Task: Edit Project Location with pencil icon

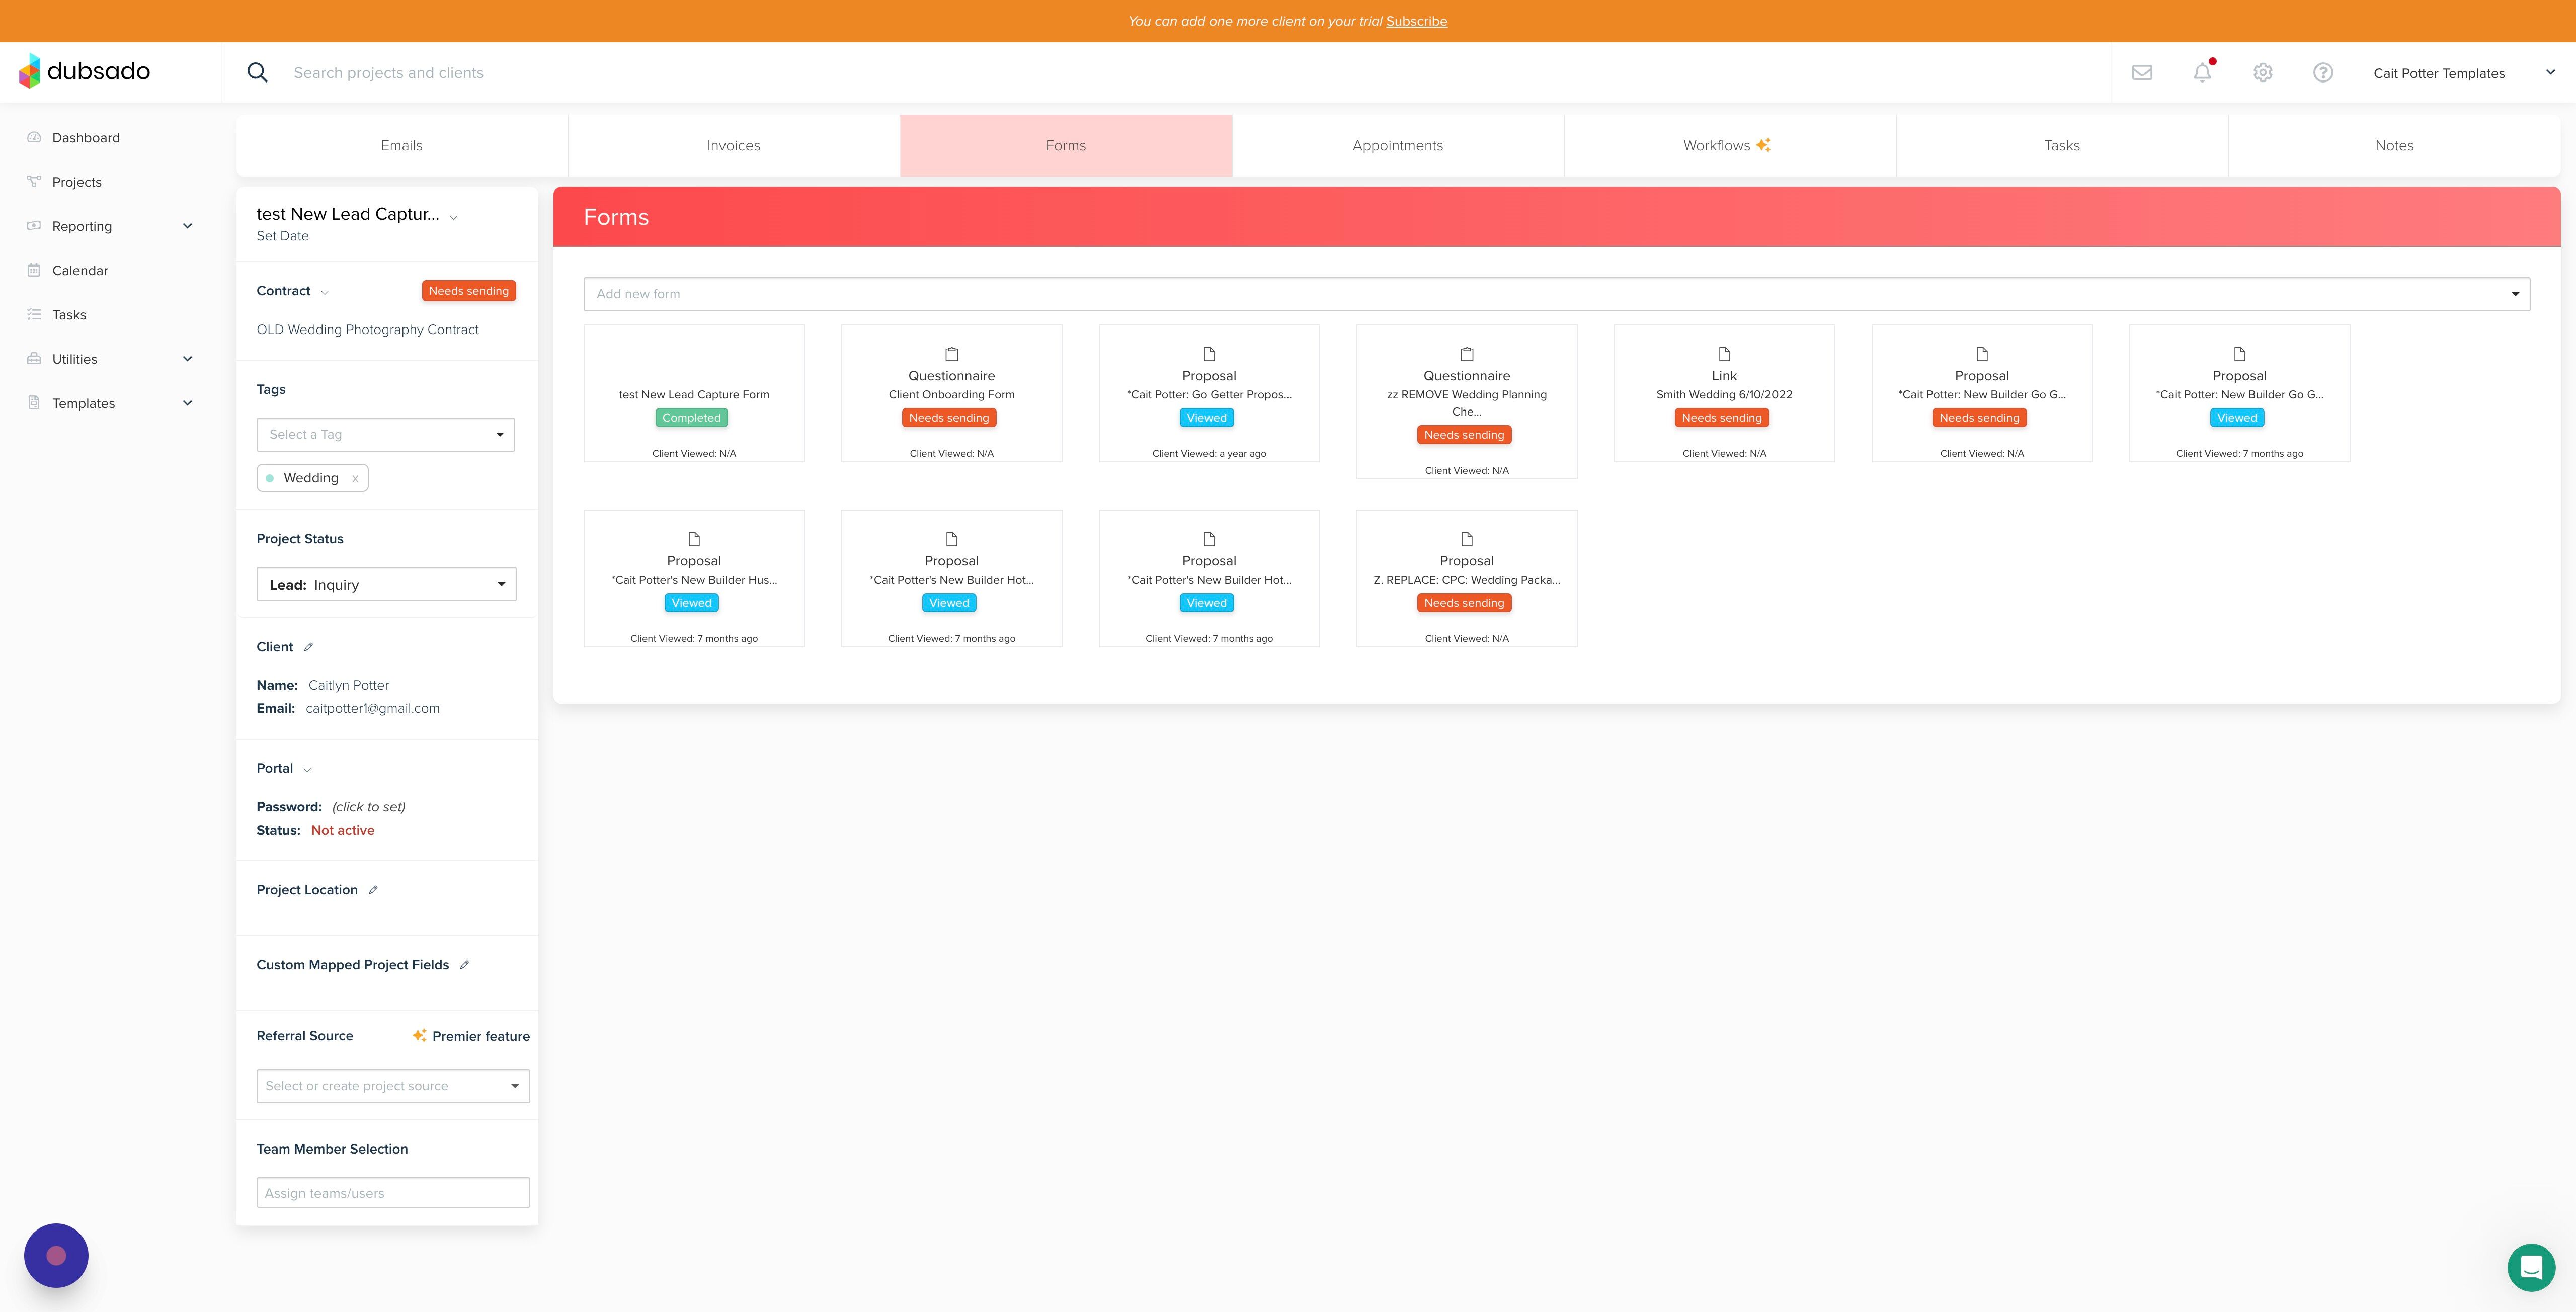Action: point(373,890)
